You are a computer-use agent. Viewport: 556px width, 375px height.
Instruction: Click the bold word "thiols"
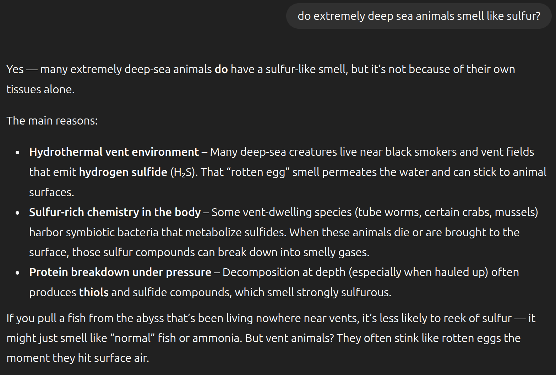point(94,292)
